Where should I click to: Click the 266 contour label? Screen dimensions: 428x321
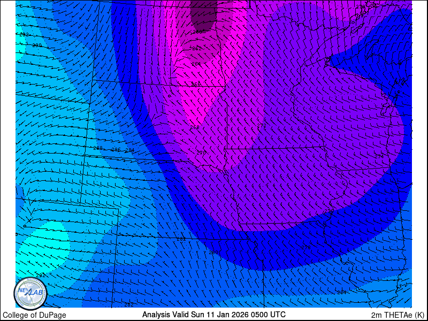(196, 84)
